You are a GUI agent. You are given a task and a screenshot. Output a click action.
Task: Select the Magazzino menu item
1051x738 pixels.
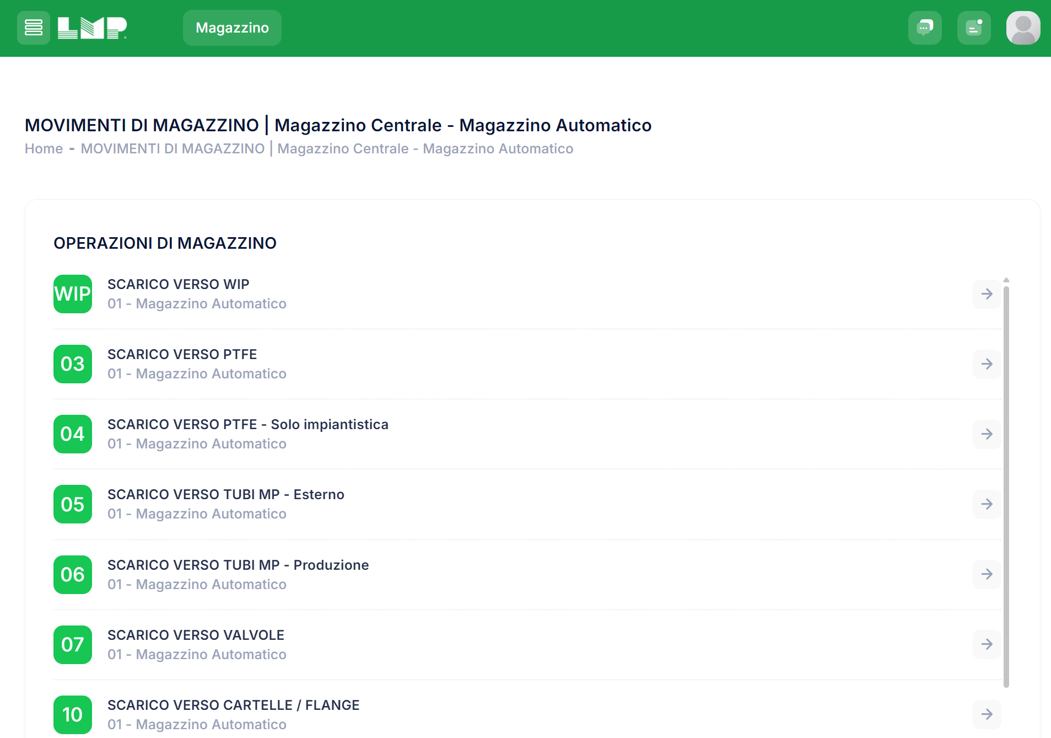232,28
